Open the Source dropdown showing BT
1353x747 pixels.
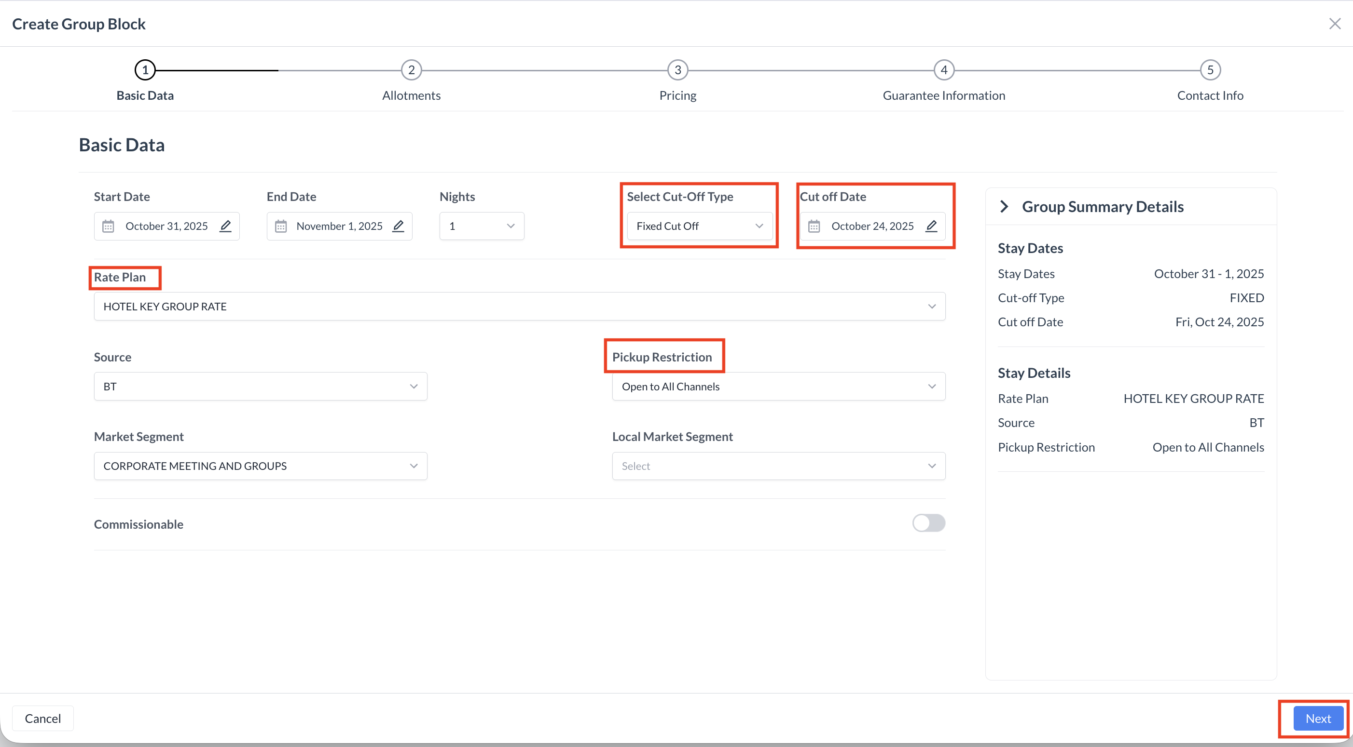(x=260, y=387)
